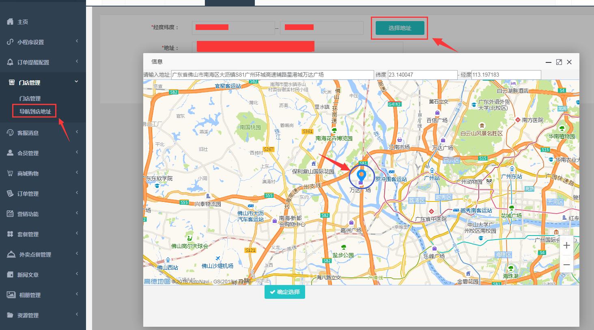Image resolution: width=594 pixels, height=330 pixels.
Task: Click the 选择地址 button
Action: click(x=400, y=28)
